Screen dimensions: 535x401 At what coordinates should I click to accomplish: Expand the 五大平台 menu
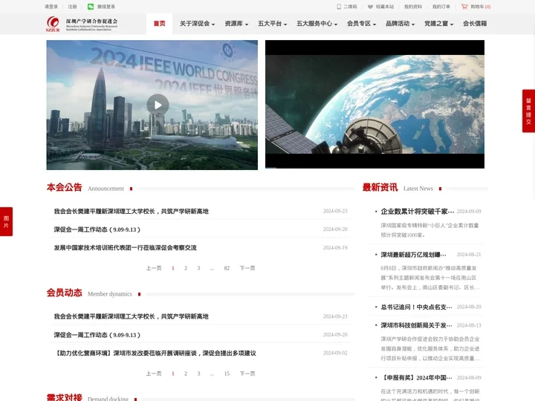tap(272, 24)
